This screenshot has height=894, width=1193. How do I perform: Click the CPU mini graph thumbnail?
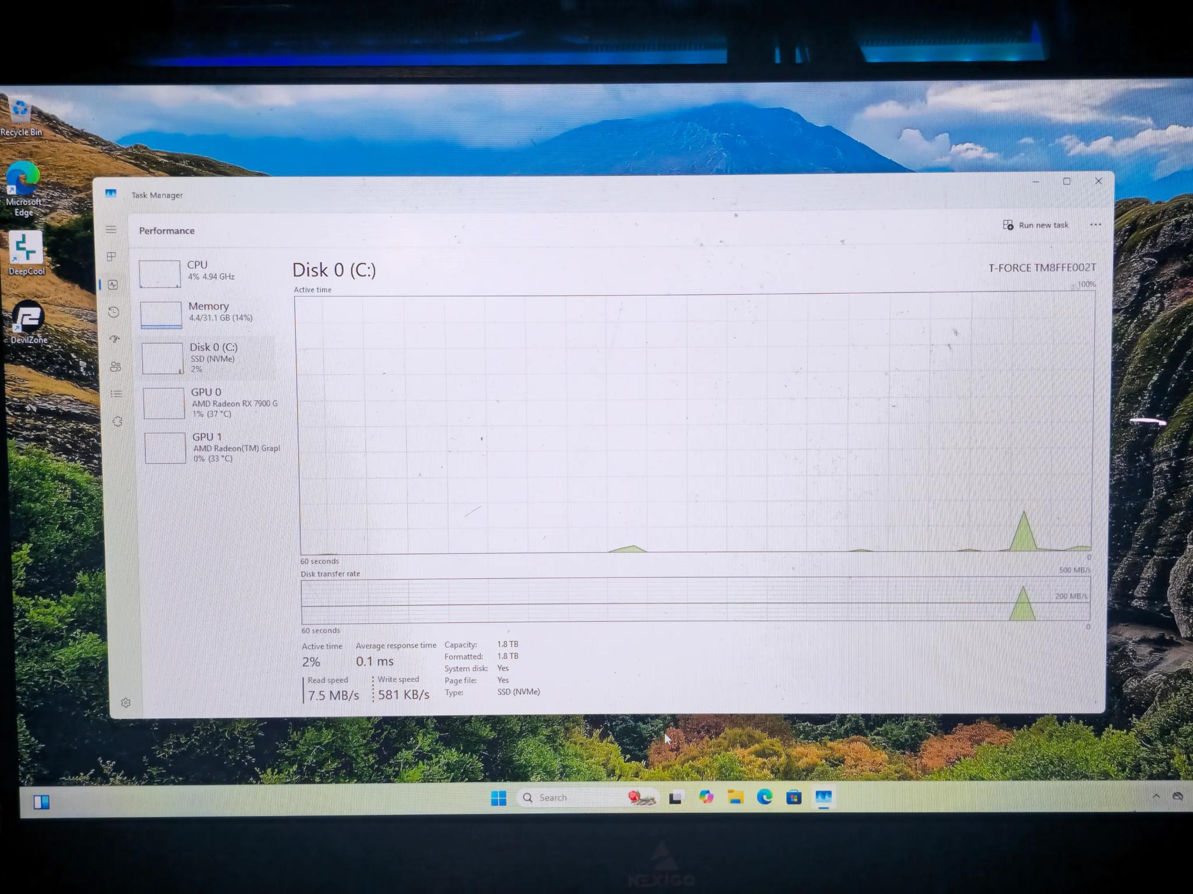tap(160, 274)
